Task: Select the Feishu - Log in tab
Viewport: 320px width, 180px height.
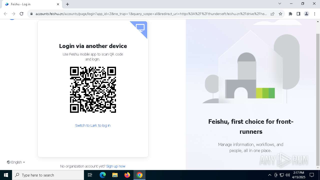Action: pyautogui.click(x=32, y=4)
